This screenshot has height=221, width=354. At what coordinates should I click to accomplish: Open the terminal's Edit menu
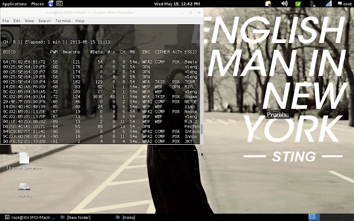click(17, 20)
